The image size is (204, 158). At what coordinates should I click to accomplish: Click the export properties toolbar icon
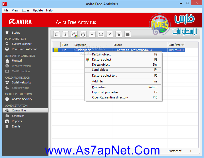(x=119, y=34)
